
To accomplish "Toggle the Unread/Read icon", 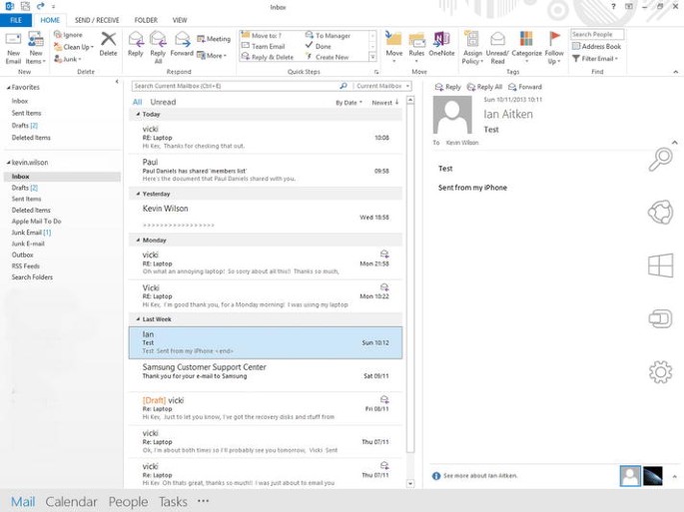I will [x=497, y=39].
